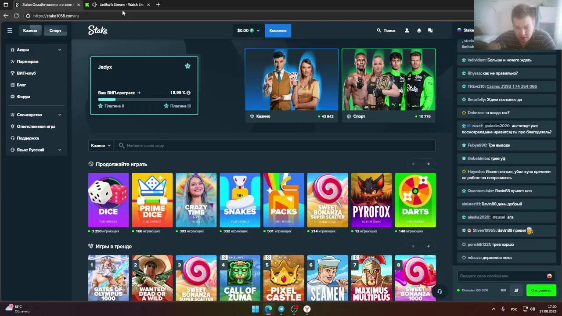Go back with the browser back arrow
The height and width of the screenshot is (316, 562).
point(6,15)
